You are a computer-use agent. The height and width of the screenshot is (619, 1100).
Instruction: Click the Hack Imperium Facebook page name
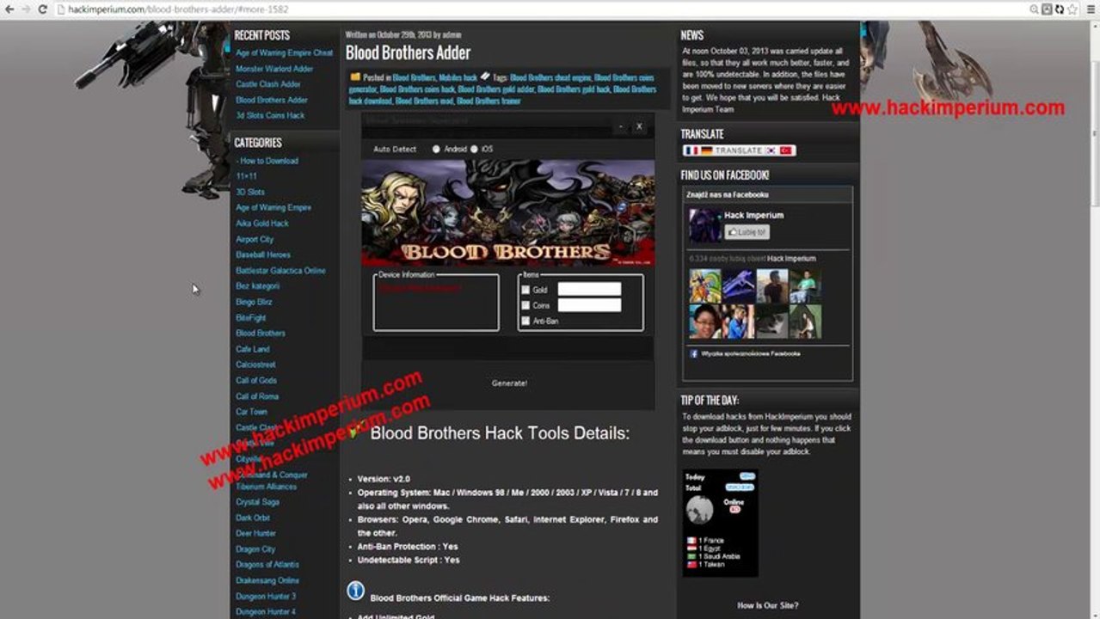tap(754, 215)
